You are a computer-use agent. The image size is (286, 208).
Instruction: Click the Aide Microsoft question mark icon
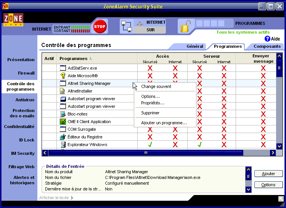[63, 76]
